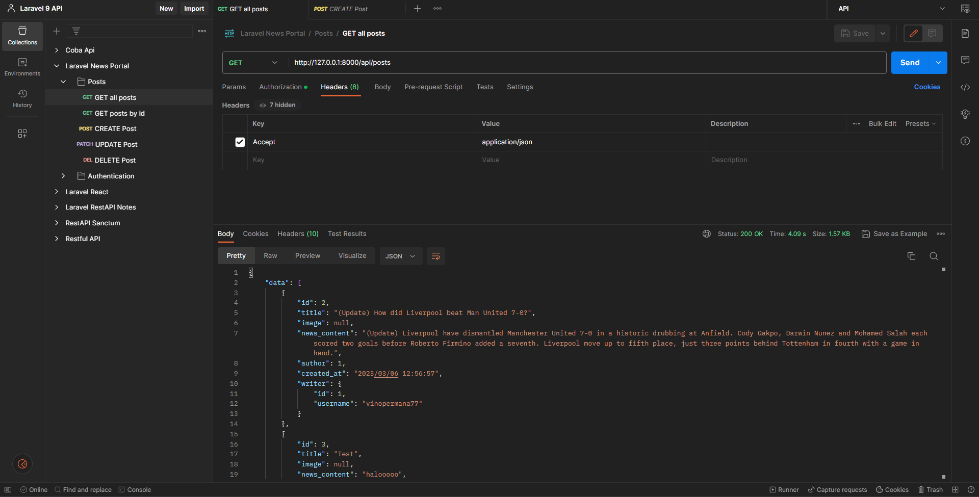Open the Postbot icon at bottom left

pyautogui.click(x=22, y=464)
